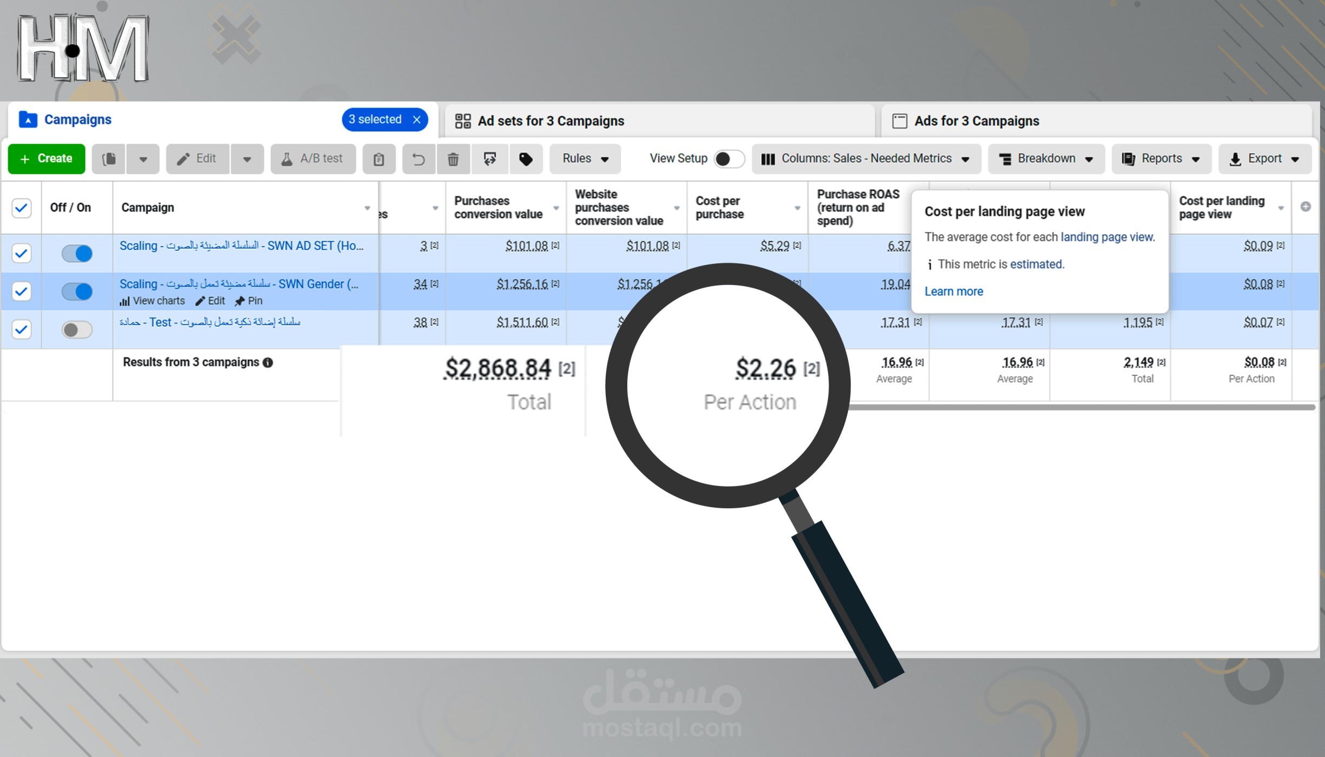Expand the Breakdown dropdown
Screen dimensions: 1325x757
coord(1046,159)
